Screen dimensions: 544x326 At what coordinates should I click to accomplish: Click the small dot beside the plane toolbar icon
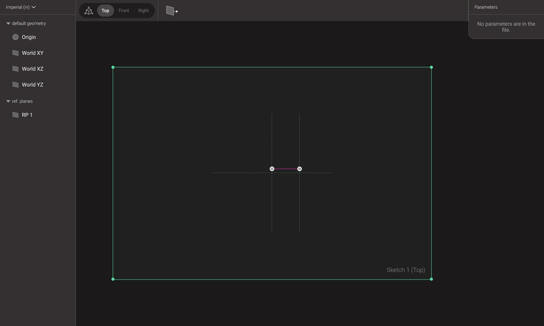click(176, 12)
